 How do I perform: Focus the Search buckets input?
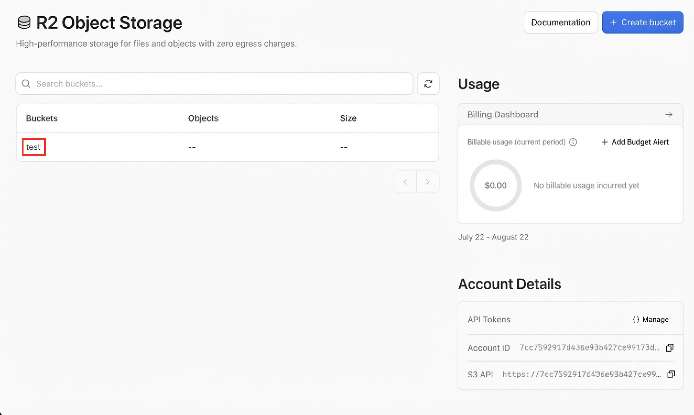click(214, 84)
